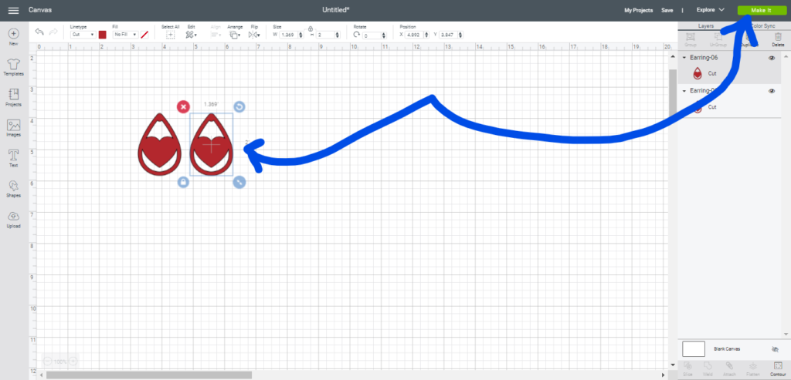The width and height of the screenshot is (791, 380).
Task: Click the green Make It button
Action: tap(760, 10)
